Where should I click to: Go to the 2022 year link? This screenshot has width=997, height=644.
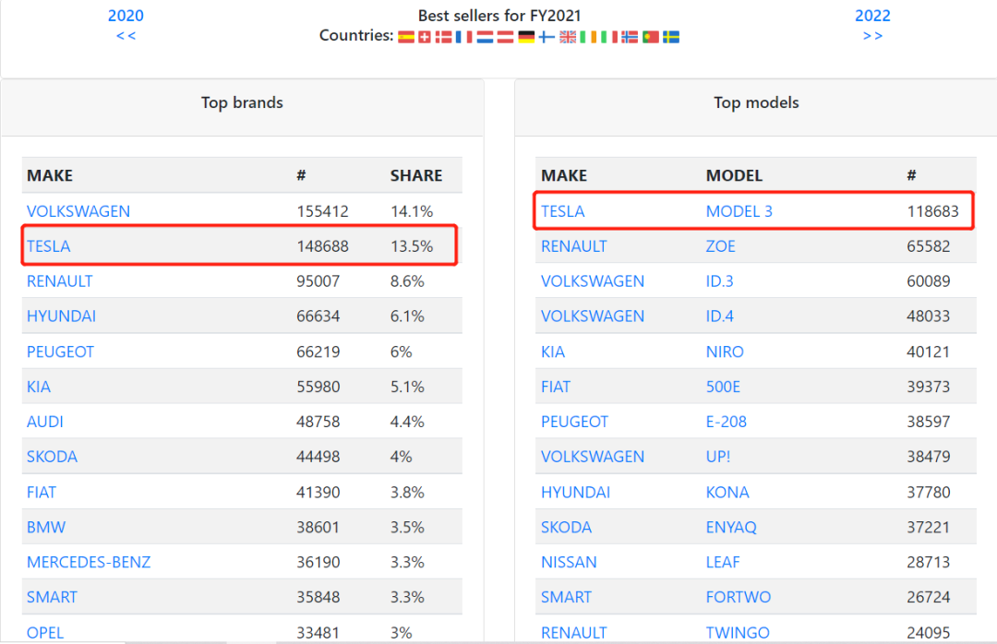872,16
